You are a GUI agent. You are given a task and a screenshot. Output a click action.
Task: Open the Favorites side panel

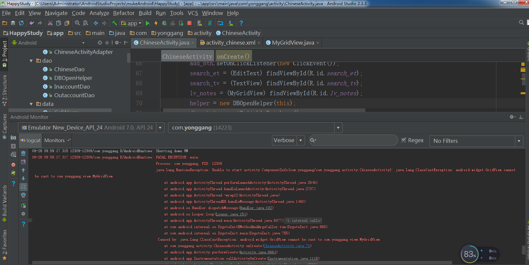pyautogui.click(x=5, y=245)
